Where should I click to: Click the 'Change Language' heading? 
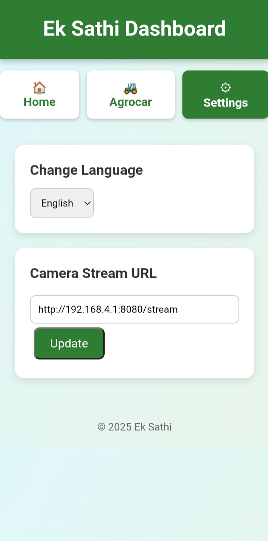[86, 170]
